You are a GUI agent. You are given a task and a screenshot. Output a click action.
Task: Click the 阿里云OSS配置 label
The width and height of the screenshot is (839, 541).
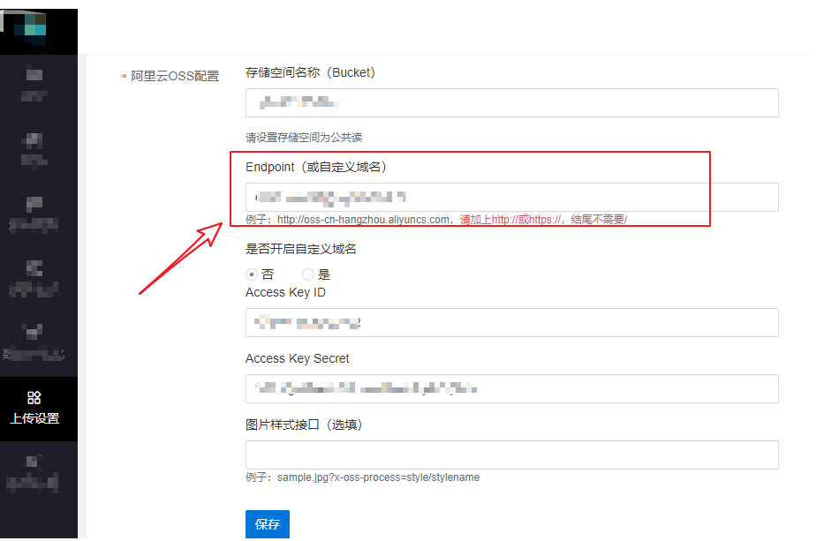[x=175, y=77]
